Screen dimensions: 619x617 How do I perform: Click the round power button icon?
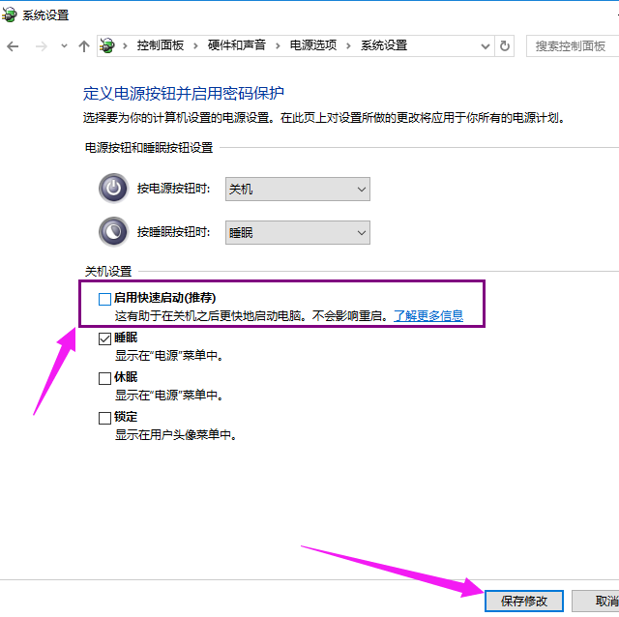(x=113, y=189)
